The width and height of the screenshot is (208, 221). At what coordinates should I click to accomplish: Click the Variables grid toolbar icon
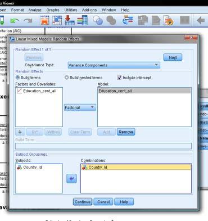pyautogui.click(x=82, y=20)
